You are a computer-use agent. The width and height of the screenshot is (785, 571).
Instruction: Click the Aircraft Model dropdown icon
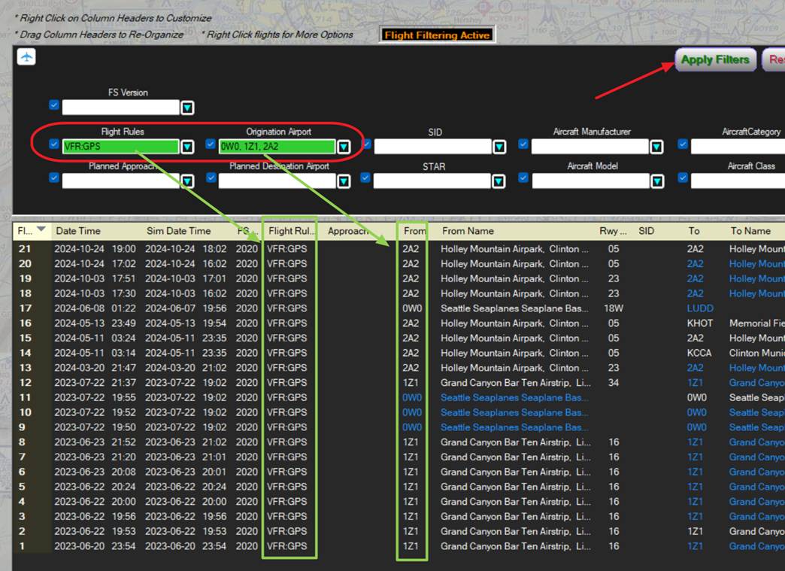coord(657,181)
